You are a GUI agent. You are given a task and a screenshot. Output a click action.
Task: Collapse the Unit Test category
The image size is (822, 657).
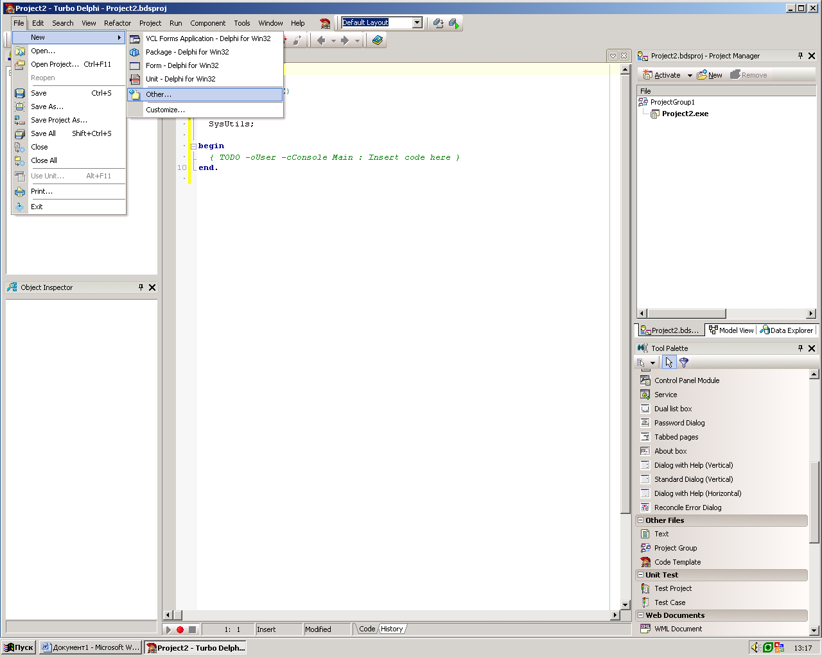pyautogui.click(x=641, y=575)
